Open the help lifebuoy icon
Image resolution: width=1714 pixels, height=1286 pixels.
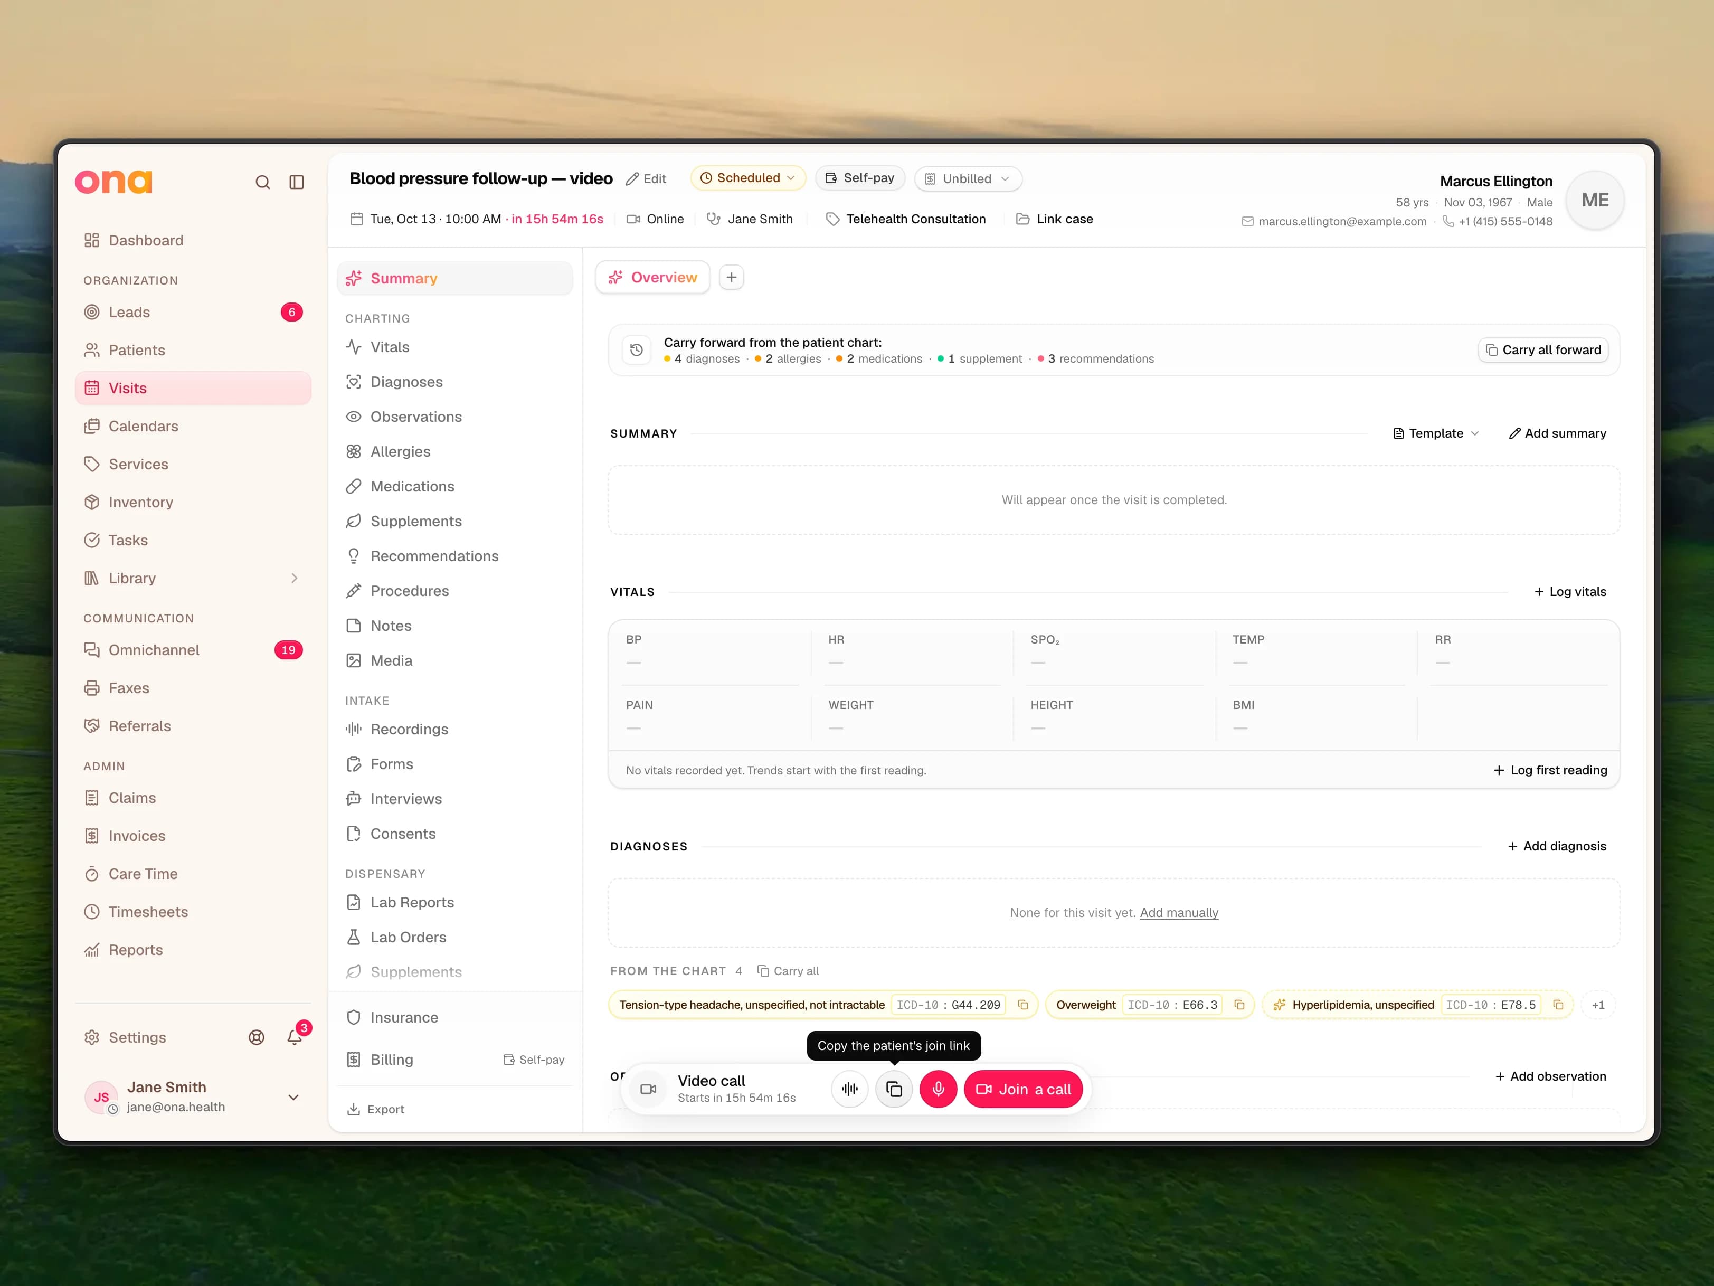point(257,1037)
